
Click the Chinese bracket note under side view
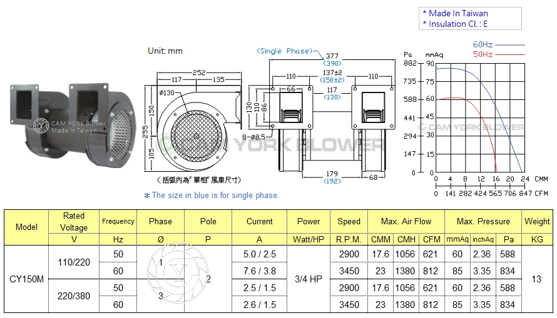[199, 180]
